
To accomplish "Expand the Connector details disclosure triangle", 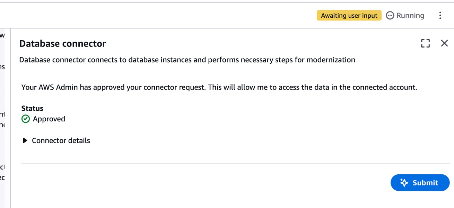I will (x=25, y=140).
